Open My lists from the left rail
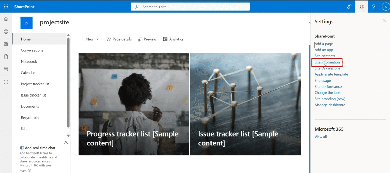 click(x=6, y=69)
